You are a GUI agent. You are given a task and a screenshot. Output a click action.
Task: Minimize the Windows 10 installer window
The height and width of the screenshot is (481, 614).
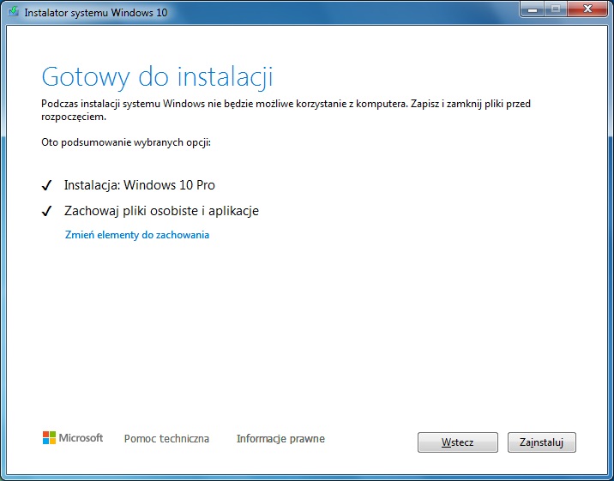coord(532,11)
